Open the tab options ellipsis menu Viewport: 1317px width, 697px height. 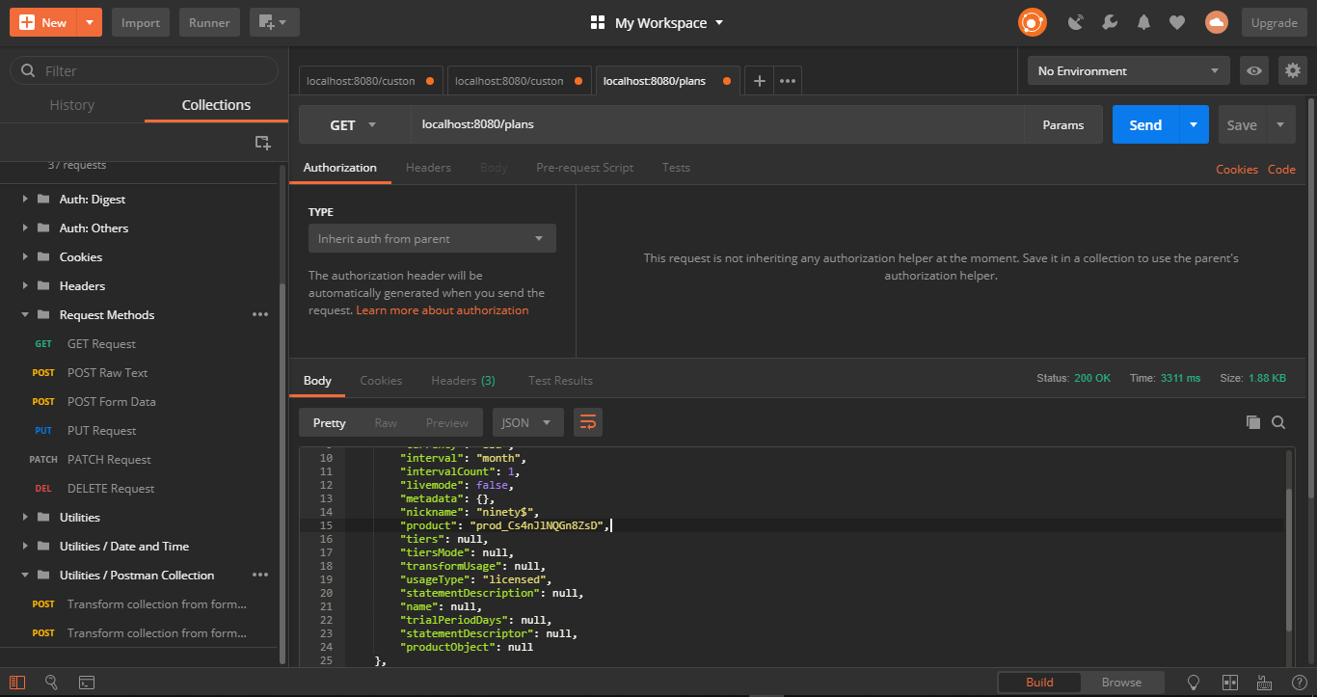788,81
